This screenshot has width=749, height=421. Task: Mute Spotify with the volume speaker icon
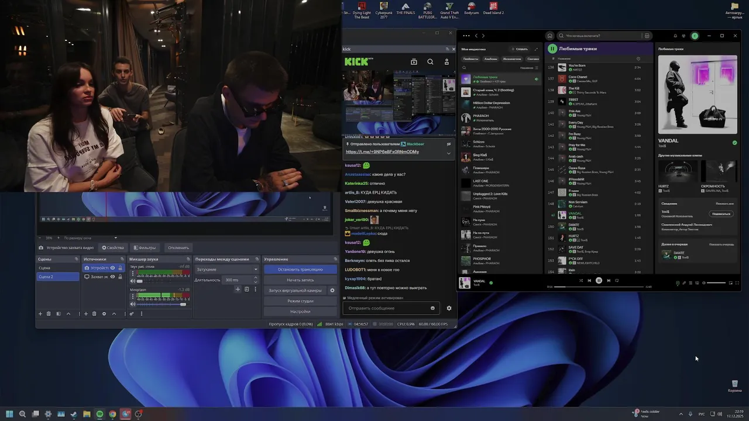tap(704, 283)
